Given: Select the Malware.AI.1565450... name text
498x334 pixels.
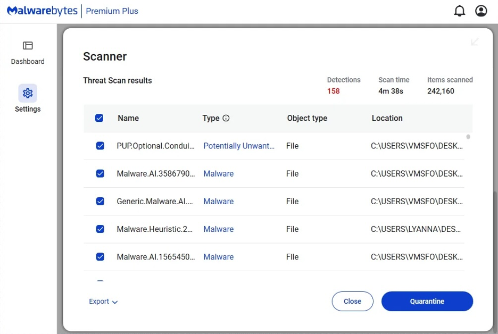Looking at the screenshot, I should click(x=155, y=256).
